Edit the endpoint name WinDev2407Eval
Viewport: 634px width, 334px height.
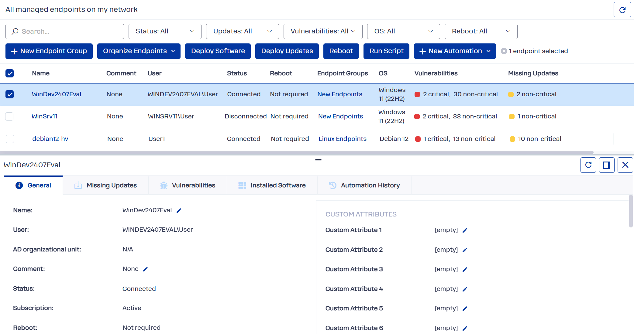coord(179,210)
